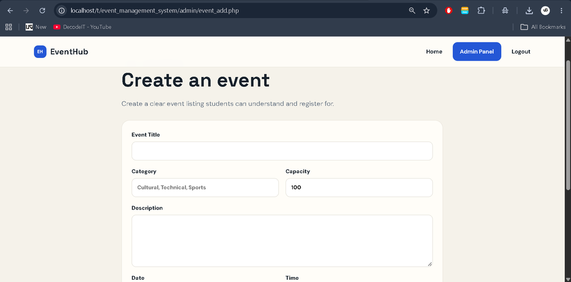Image resolution: width=571 pixels, height=282 pixels.
Task: Open the apps grid icon in bookmarks bar
Action: click(9, 27)
